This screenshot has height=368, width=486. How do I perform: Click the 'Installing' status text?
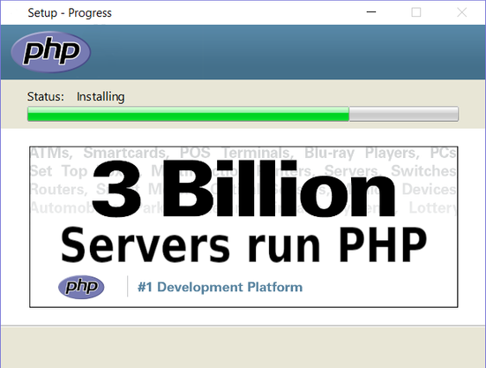(x=101, y=97)
